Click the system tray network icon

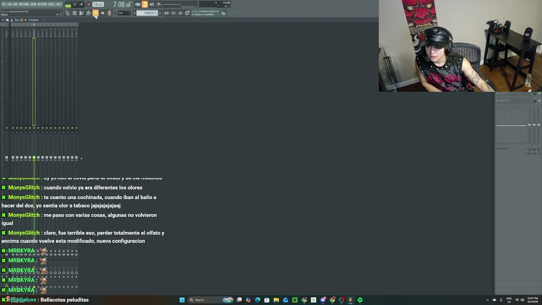[x=517, y=300]
